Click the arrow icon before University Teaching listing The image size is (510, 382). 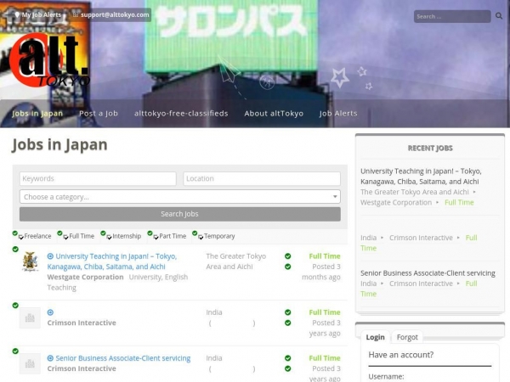point(50,256)
